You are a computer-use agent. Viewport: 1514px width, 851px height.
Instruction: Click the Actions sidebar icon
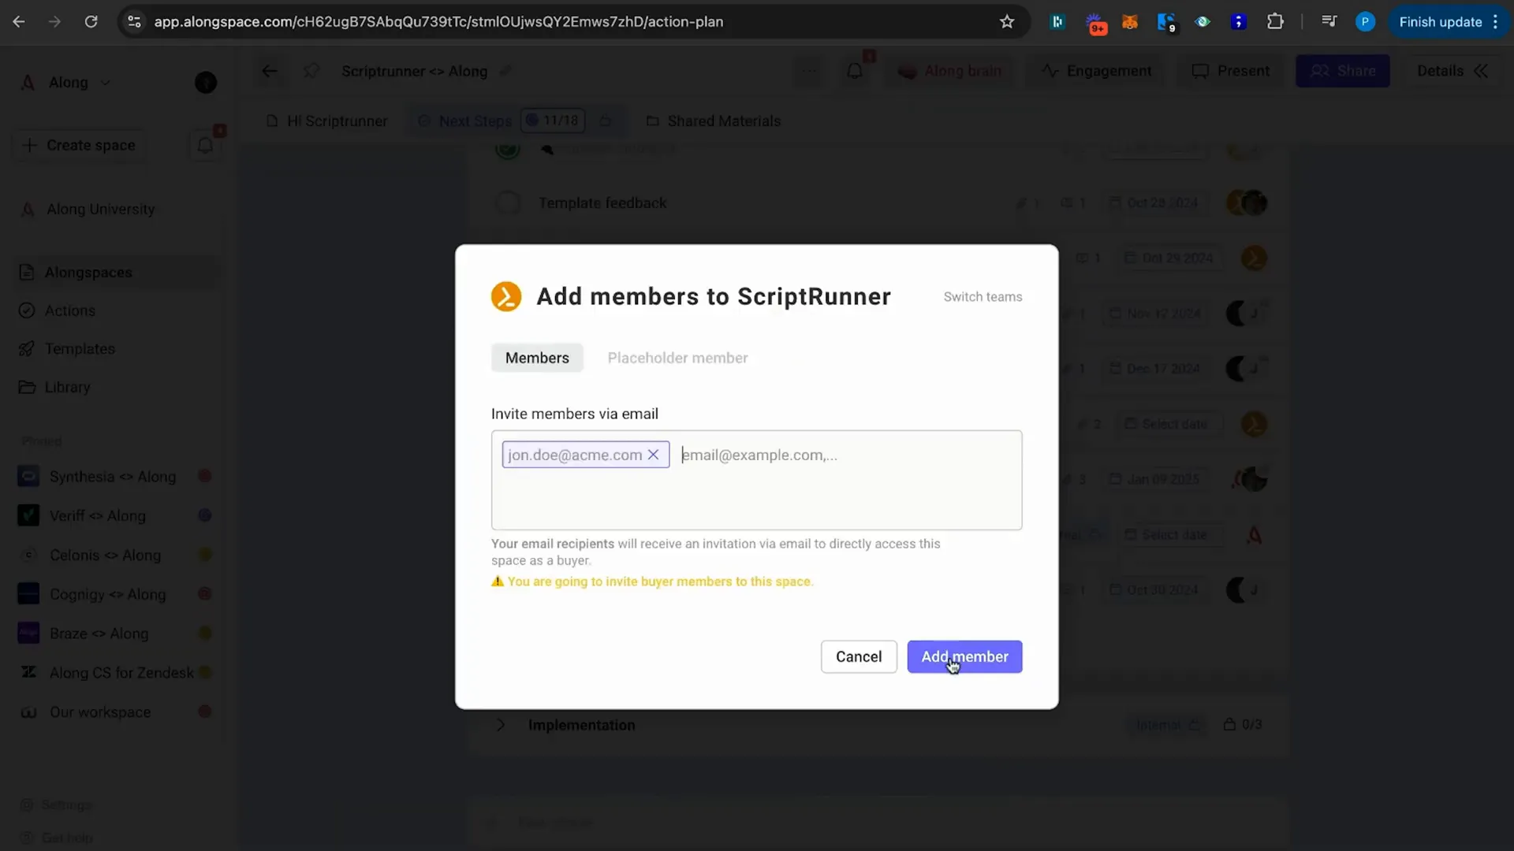tap(27, 310)
